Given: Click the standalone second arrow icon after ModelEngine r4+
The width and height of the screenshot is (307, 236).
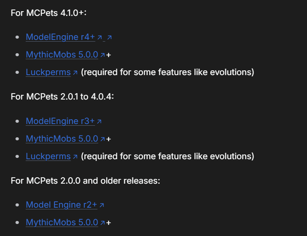Looking at the screenshot, I should coord(109,38).
